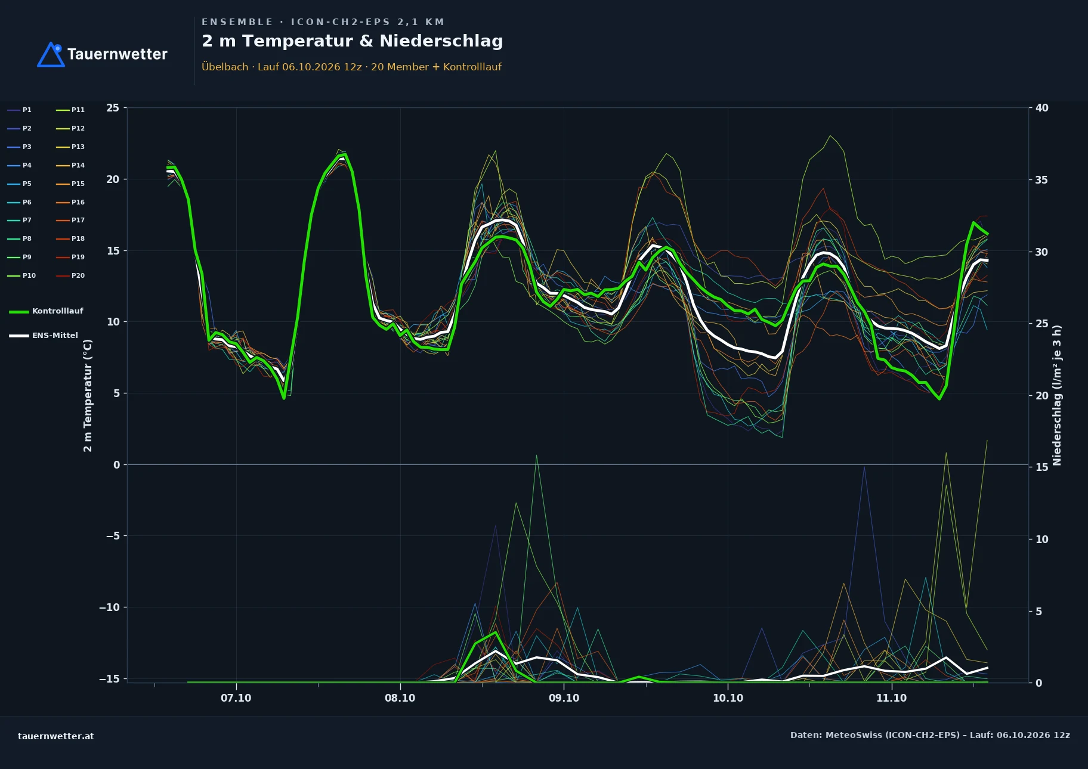Click the 11.10 date axis label
Screen dimensions: 1088x769
pyautogui.click(x=892, y=698)
